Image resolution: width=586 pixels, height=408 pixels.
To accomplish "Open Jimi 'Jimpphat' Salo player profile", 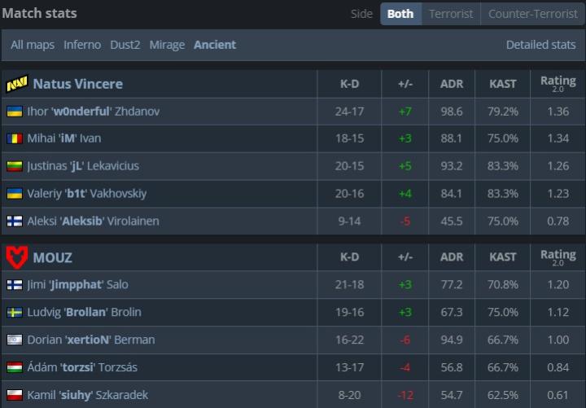I will (77, 285).
